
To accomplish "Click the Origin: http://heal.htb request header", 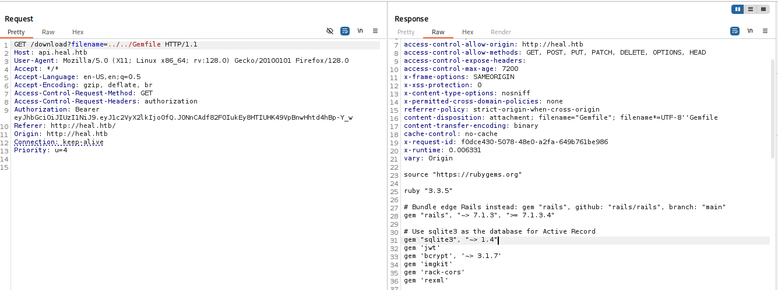I will pyautogui.click(x=61, y=134).
